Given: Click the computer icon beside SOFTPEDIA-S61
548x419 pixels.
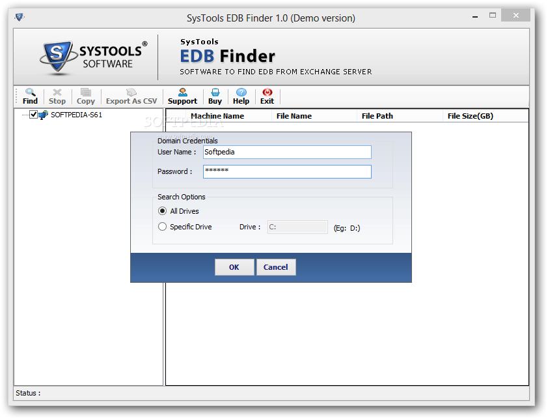Looking at the screenshot, I should click(x=44, y=115).
